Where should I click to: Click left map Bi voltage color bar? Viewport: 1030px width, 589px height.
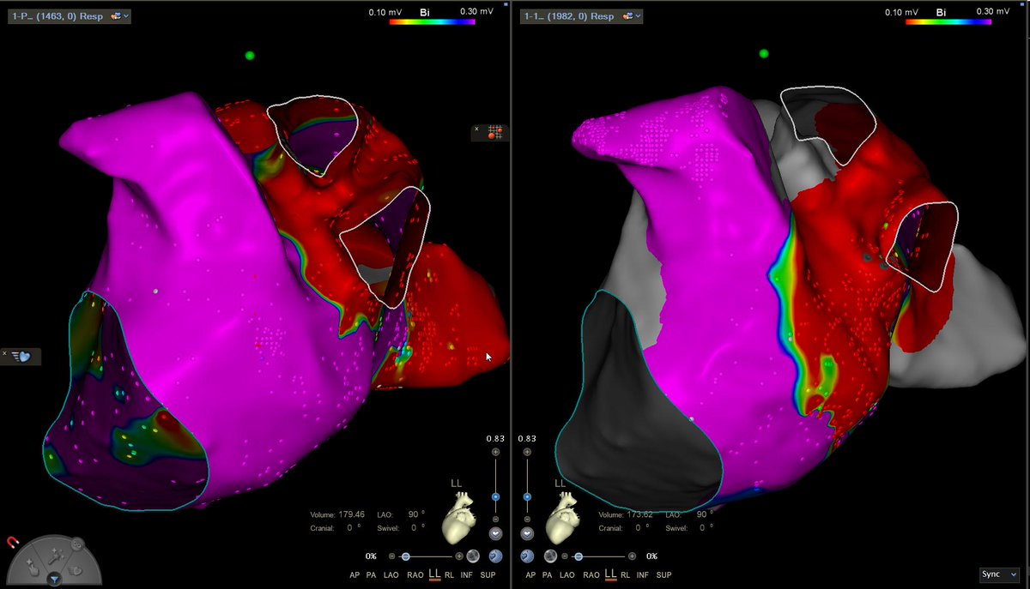[x=432, y=21]
